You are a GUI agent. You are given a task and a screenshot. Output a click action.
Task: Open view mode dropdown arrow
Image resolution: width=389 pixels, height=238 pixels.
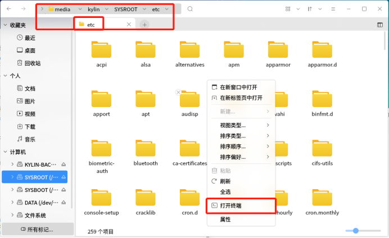pos(298,9)
